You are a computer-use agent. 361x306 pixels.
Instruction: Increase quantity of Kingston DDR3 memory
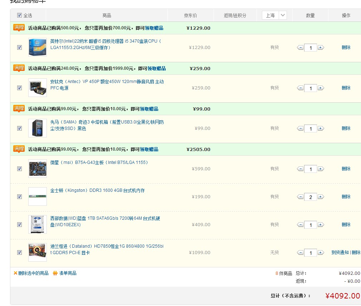tap(321, 197)
